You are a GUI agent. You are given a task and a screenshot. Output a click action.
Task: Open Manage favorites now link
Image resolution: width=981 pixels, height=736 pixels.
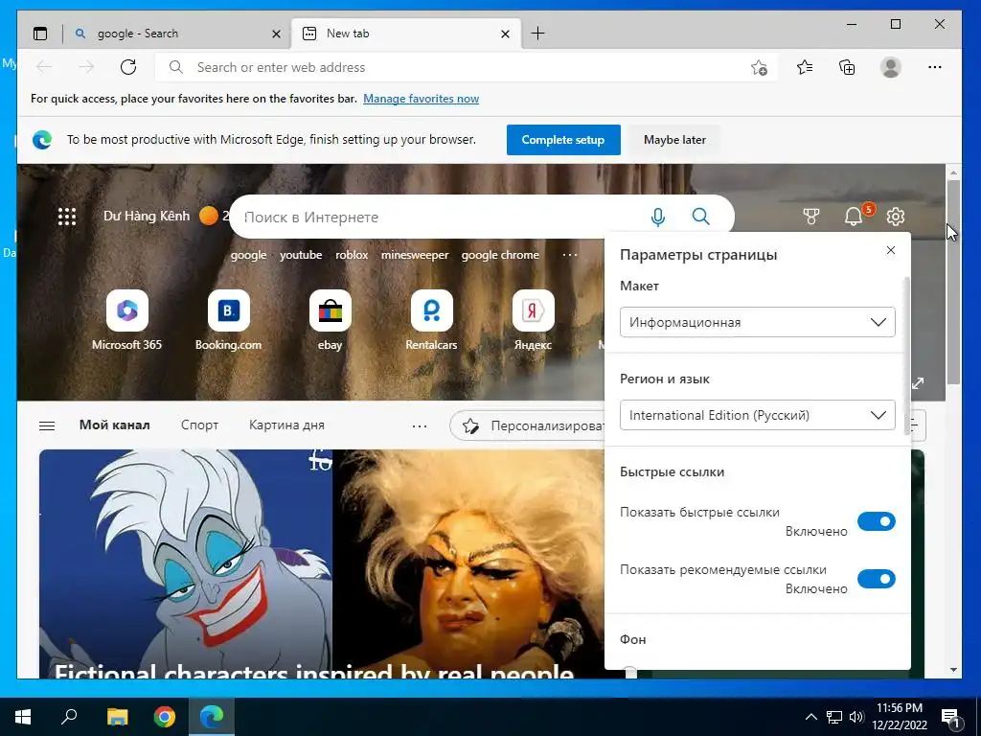pos(422,99)
